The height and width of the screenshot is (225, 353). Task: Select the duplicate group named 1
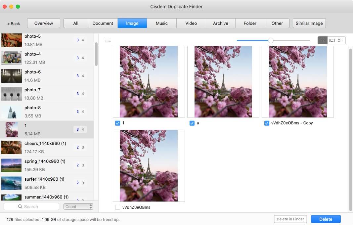pyautogui.click(x=47, y=129)
